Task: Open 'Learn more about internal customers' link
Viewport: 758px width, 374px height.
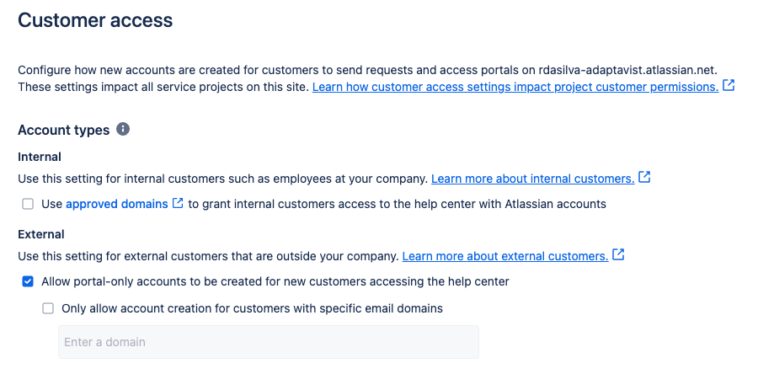Action: pyautogui.click(x=533, y=179)
